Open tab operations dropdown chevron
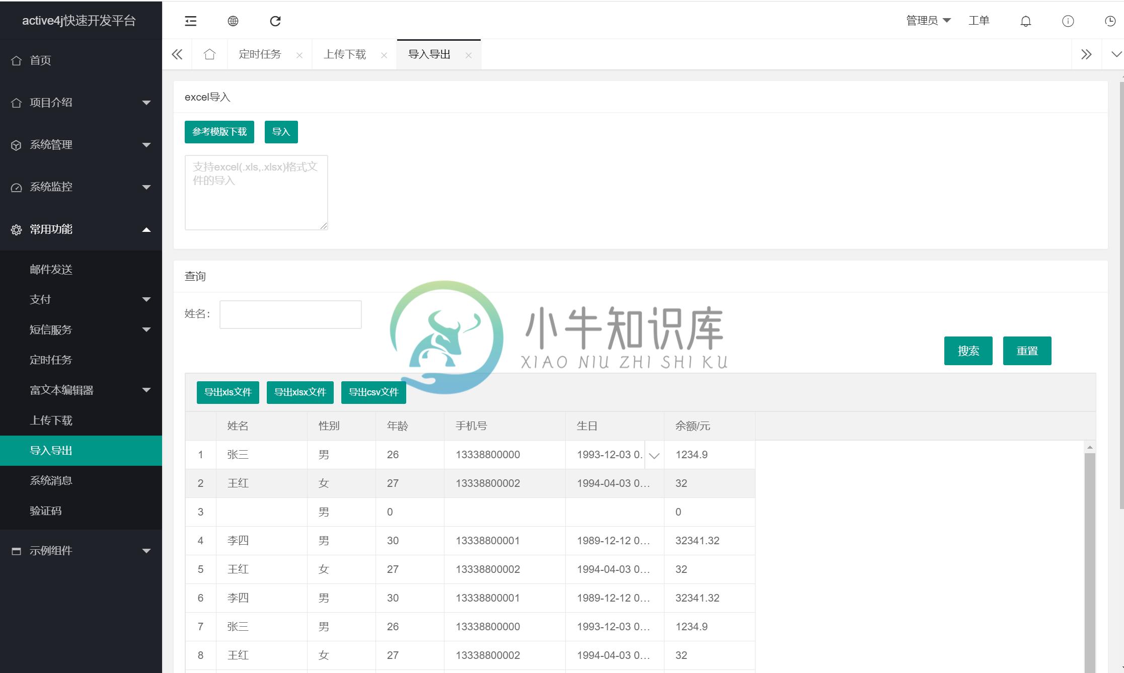This screenshot has height=673, width=1124. pyautogui.click(x=1116, y=54)
